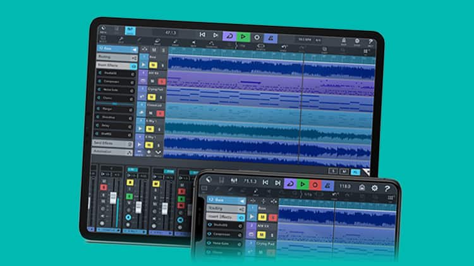Open the mixer icon on the phone toolbar
This screenshot has height=266, width=474.
[234, 181]
